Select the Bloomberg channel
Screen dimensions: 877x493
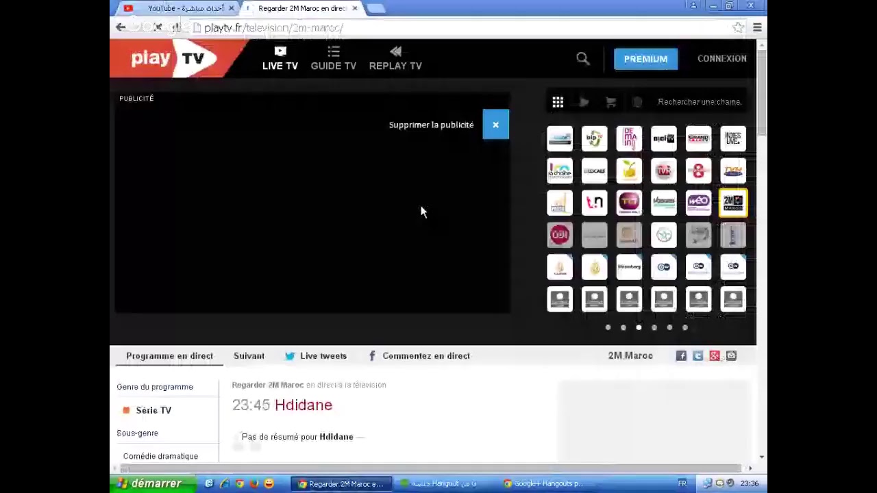(629, 267)
